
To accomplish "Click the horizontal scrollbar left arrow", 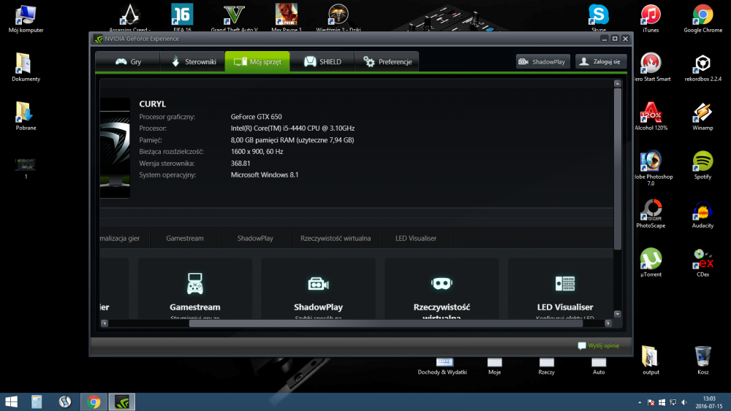I will [105, 323].
